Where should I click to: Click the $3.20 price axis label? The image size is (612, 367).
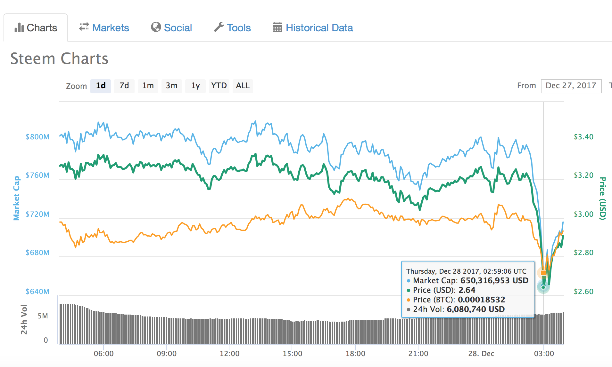point(583,175)
